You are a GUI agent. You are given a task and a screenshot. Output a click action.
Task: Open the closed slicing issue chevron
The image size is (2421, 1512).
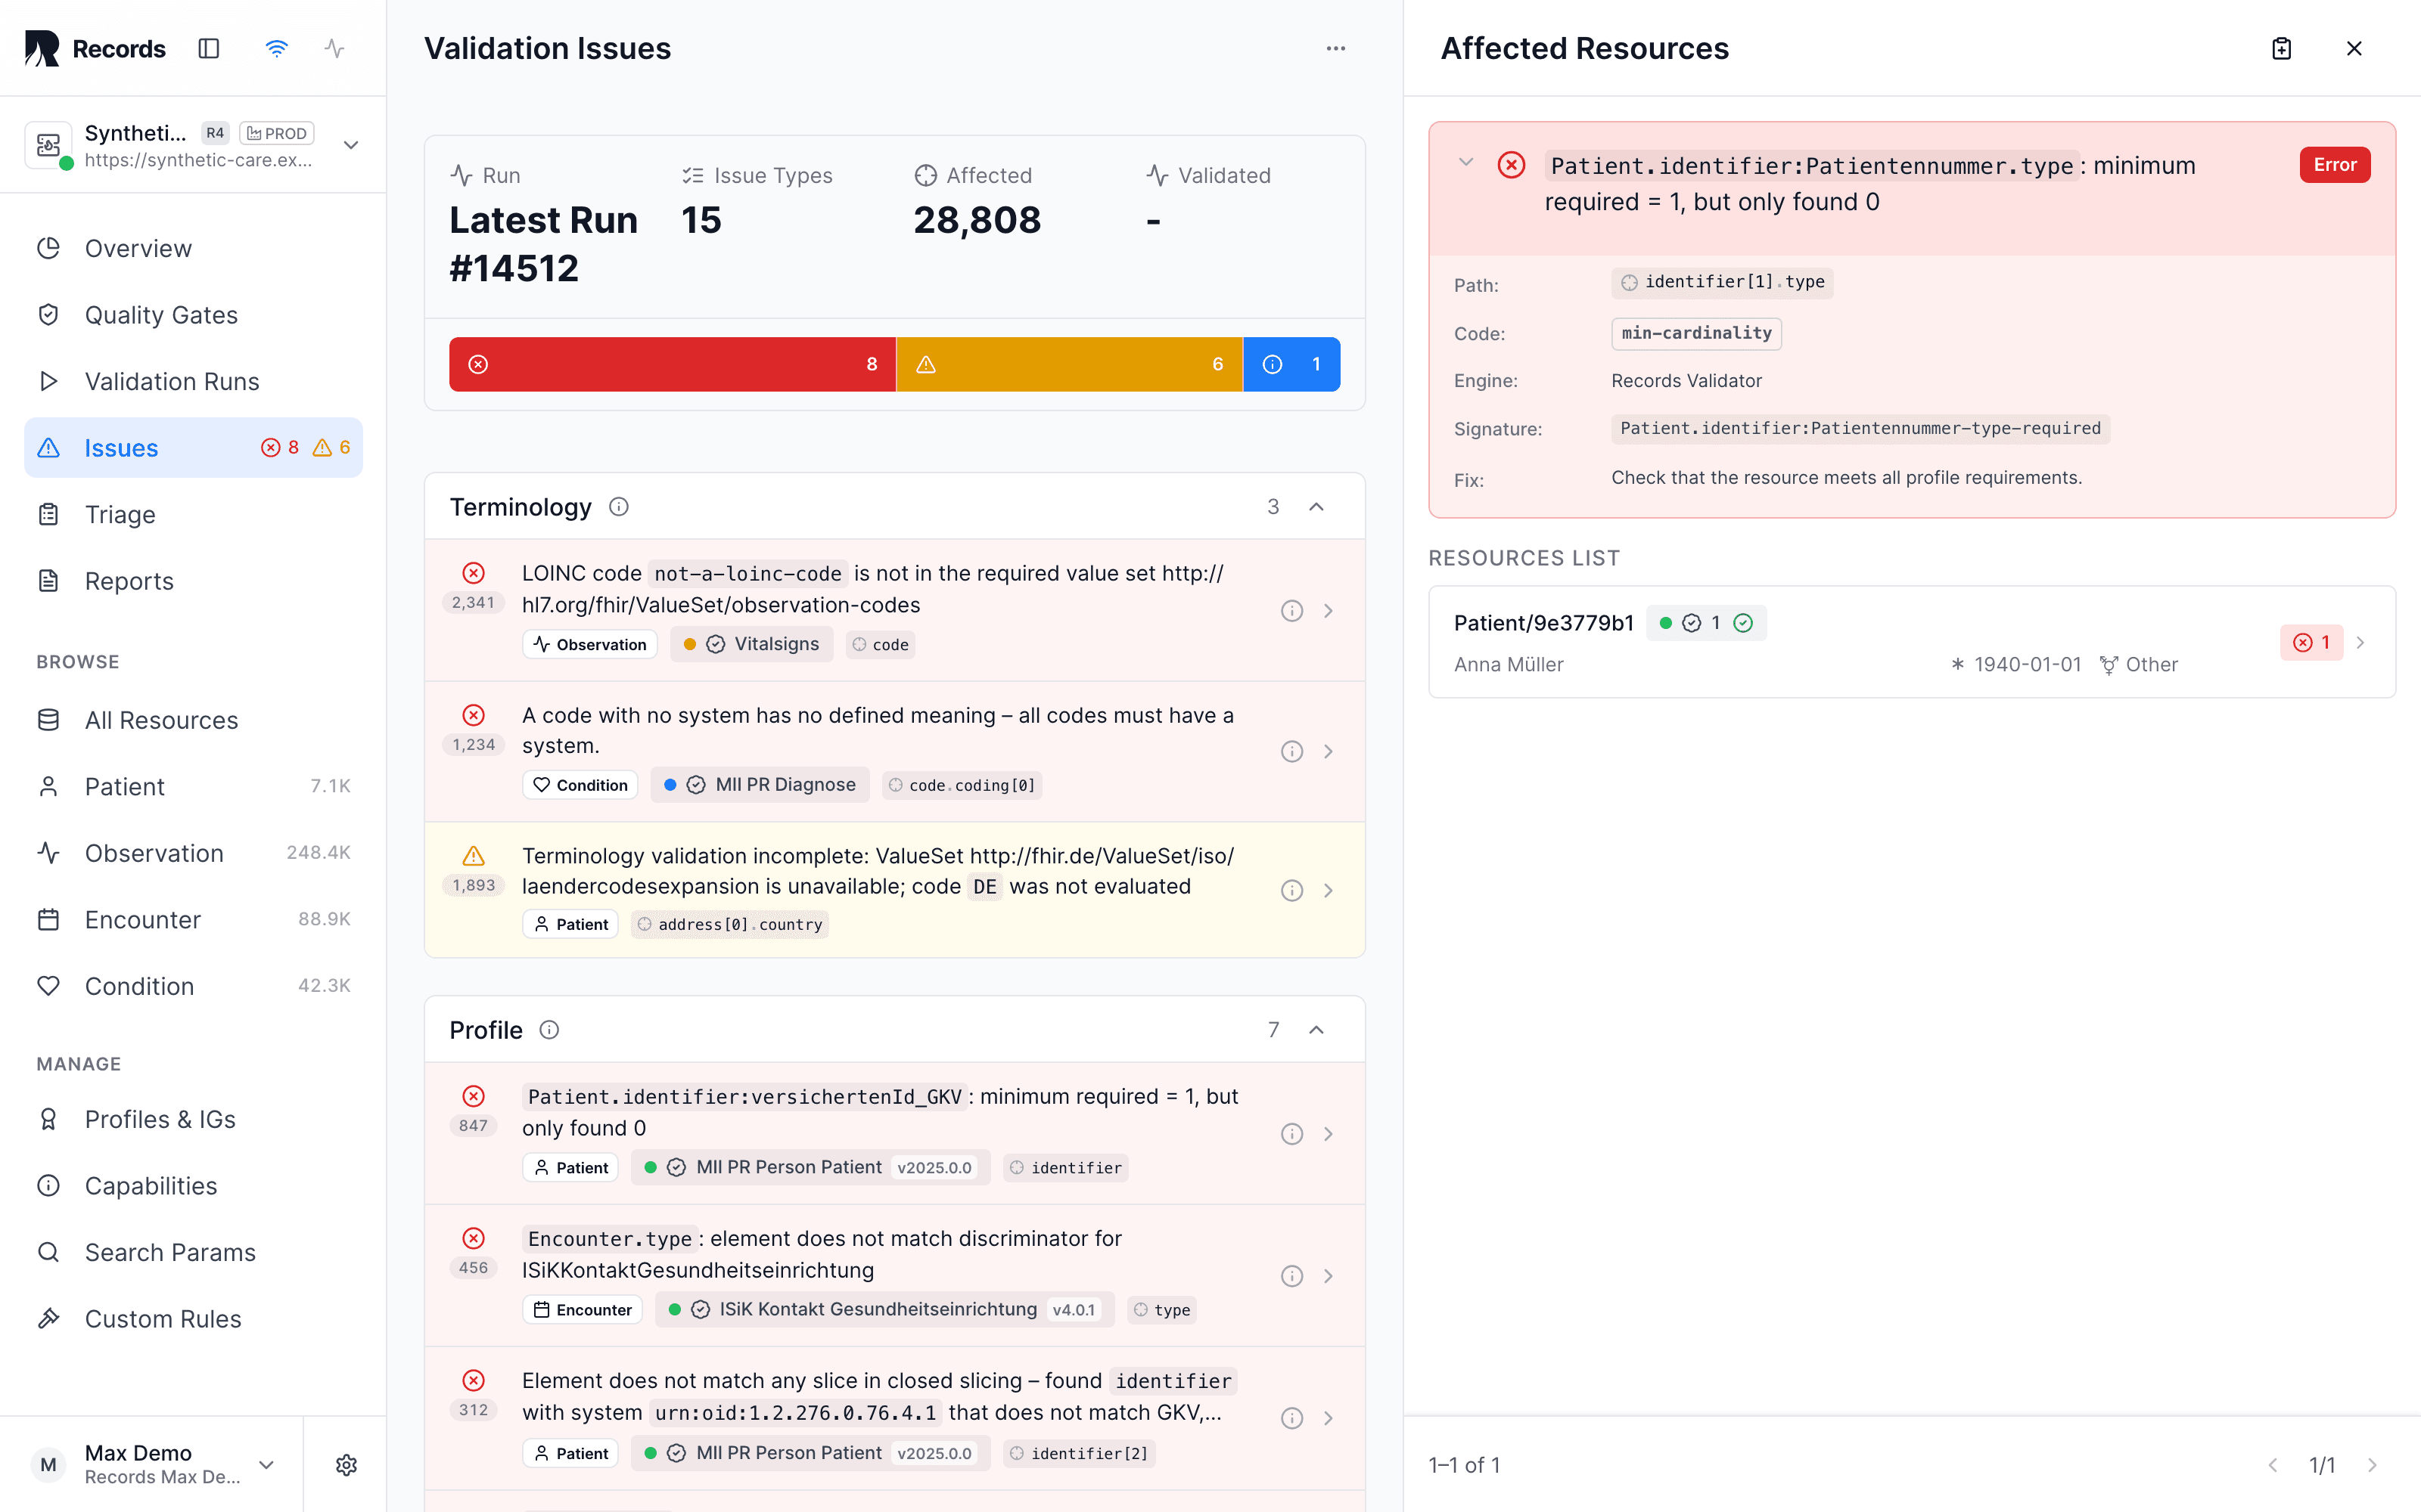click(x=1329, y=1418)
